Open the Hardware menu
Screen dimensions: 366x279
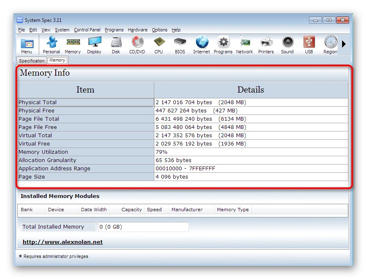(x=138, y=30)
